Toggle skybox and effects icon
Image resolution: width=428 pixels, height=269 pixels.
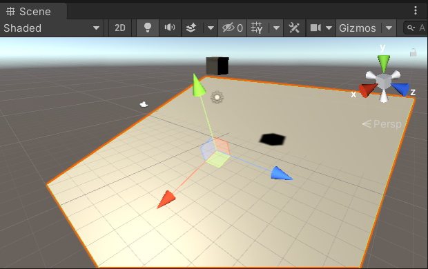191,28
